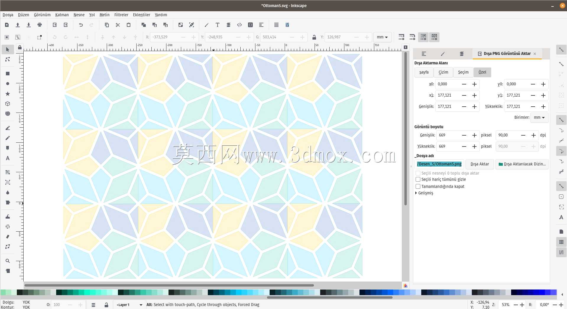Cut selection with scissors icon

point(118,25)
